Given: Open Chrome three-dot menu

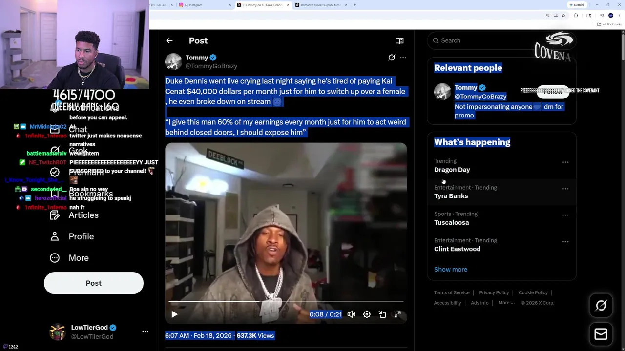Looking at the screenshot, I should click(x=619, y=16).
